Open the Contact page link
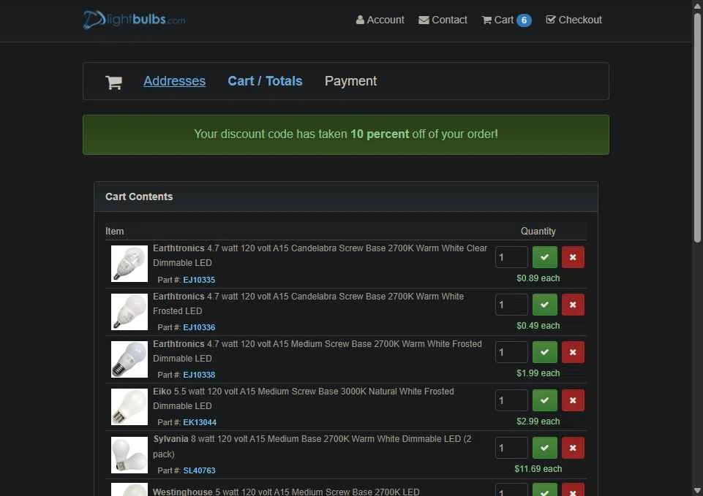 [443, 20]
